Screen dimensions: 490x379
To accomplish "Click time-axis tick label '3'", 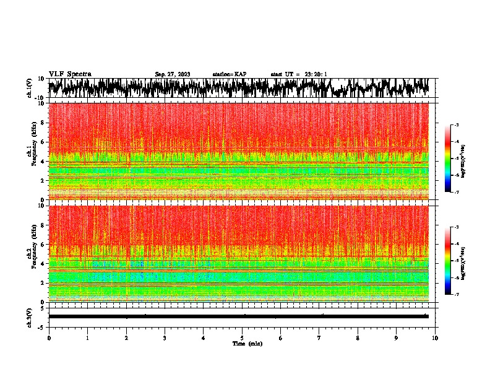I will click(x=165, y=338).
